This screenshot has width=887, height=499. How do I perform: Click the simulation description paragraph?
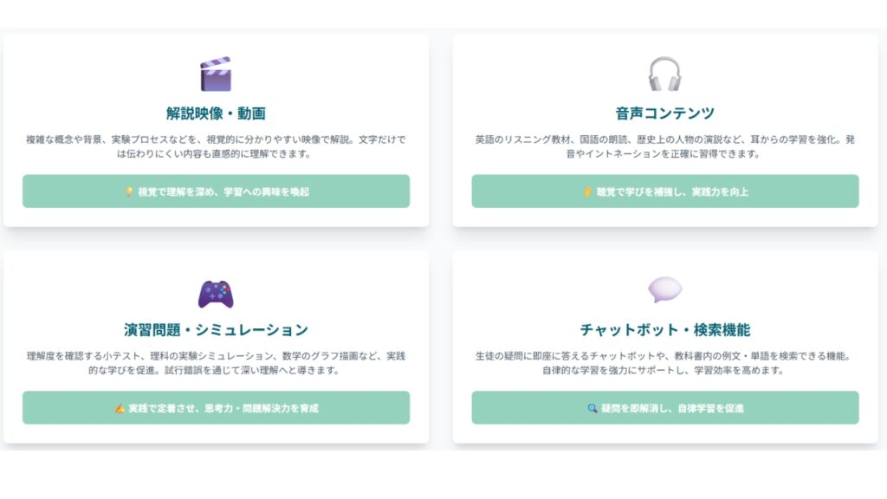pyautogui.click(x=216, y=363)
